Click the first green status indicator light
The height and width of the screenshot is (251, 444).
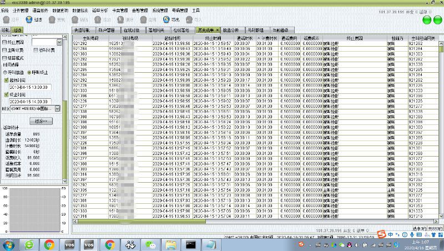(426, 20)
